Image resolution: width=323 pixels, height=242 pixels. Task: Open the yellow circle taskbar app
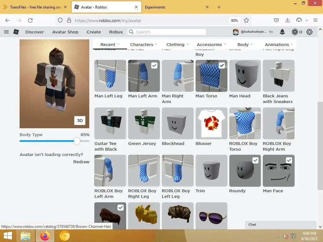[64, 236]
